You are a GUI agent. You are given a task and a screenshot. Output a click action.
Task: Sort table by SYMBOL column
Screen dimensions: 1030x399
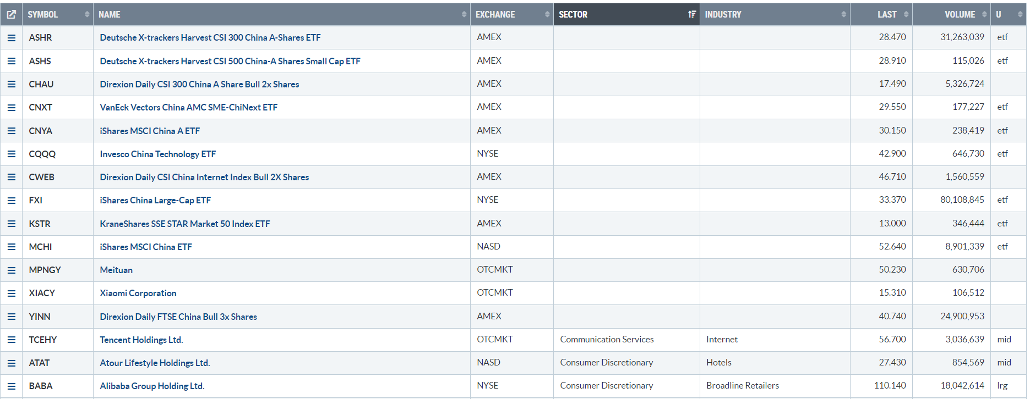(x=58, y=14)
